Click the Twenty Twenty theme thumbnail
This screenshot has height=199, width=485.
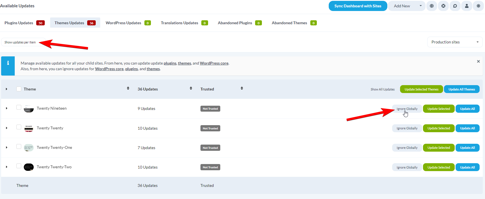pyautogui.click(x=29, y=128)
